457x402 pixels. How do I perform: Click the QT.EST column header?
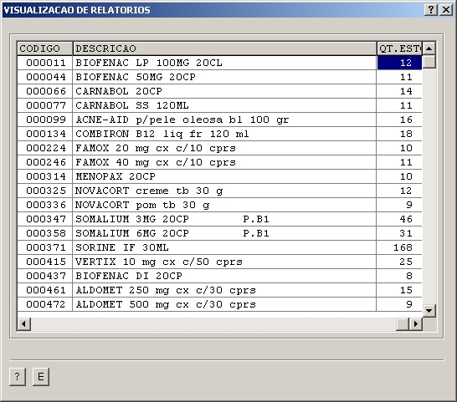(399, 48)
